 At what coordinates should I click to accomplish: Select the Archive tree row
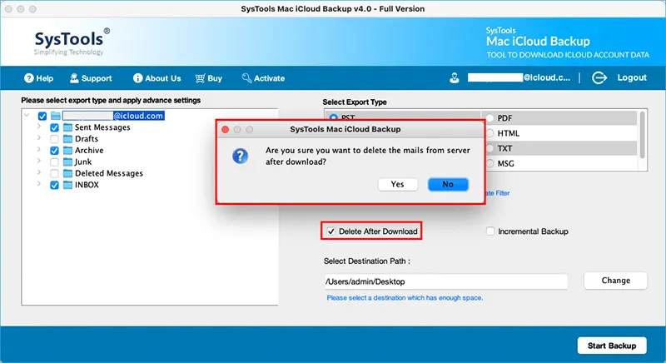(x=89, y=151)
